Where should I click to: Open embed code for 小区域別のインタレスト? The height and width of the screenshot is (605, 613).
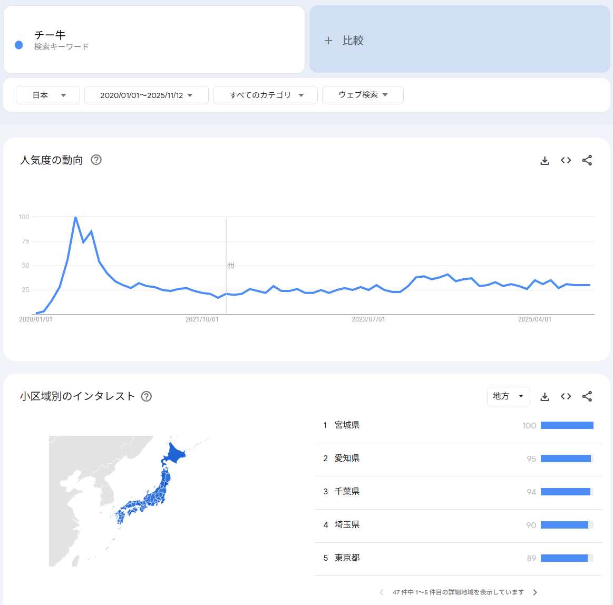coord(566,397)
